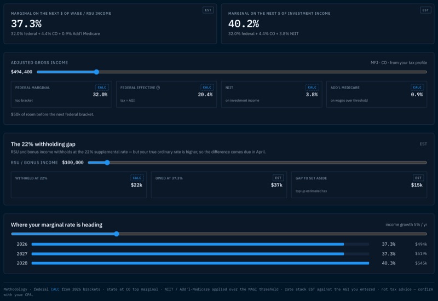Click the CALC badge on NIIT card
This screenshot has height=301, width=438.
tap(312, 88)
